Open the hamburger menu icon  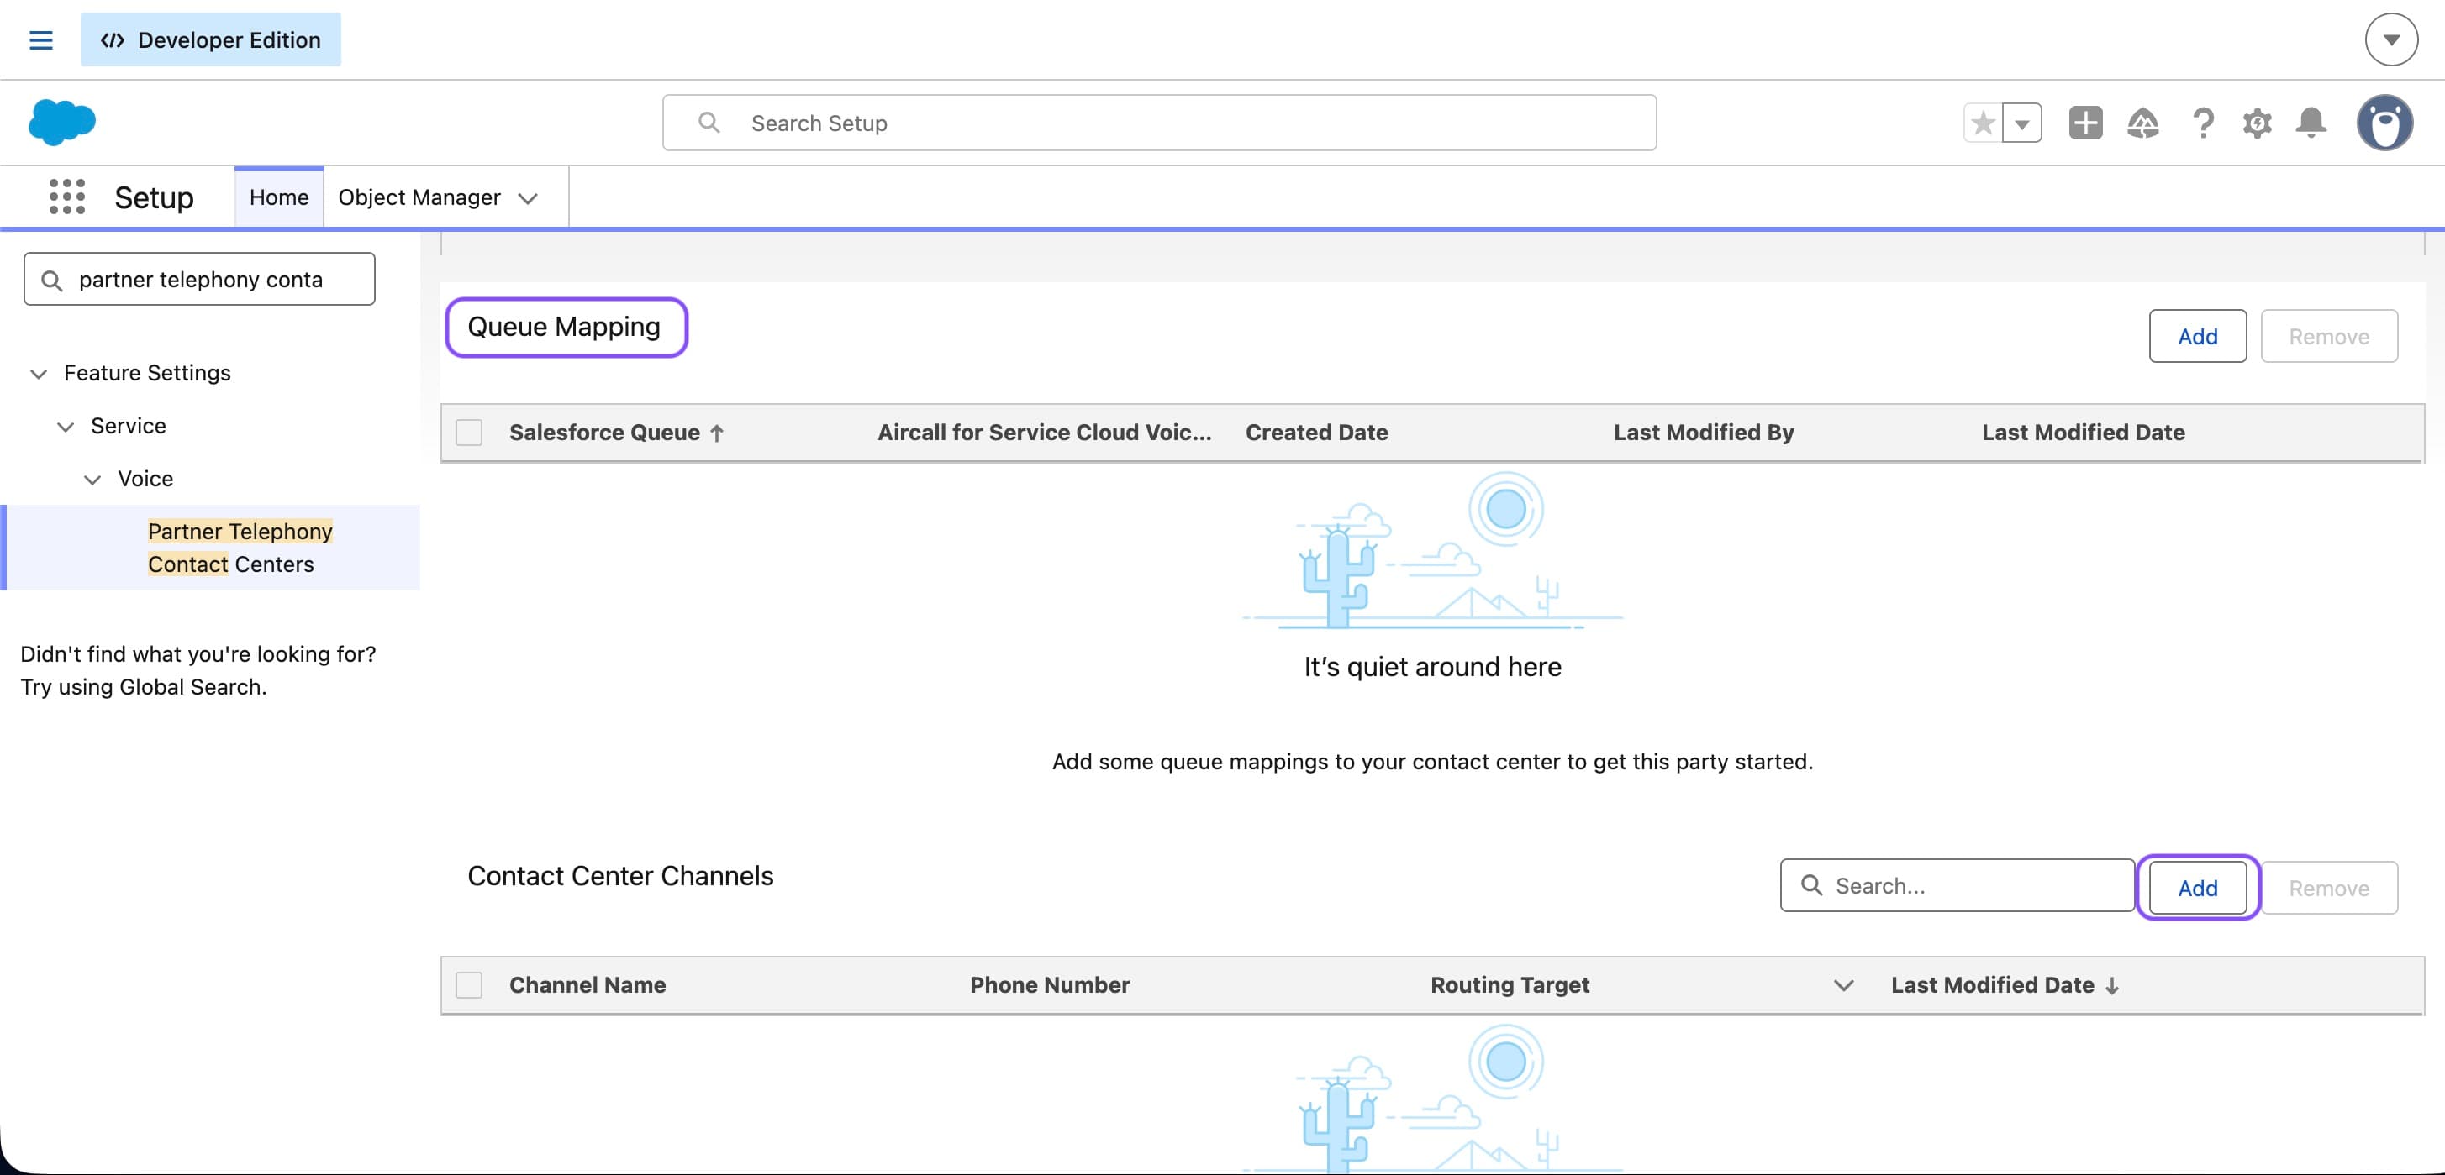click(x=41, y=39)
